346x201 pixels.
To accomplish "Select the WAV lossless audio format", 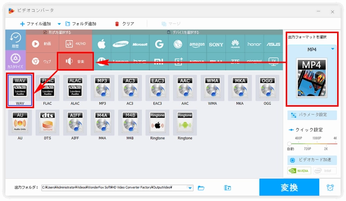I will (20, 88).
